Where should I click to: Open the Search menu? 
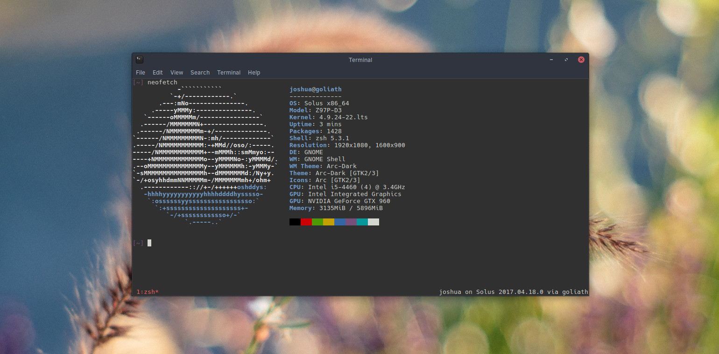[200, 73]
